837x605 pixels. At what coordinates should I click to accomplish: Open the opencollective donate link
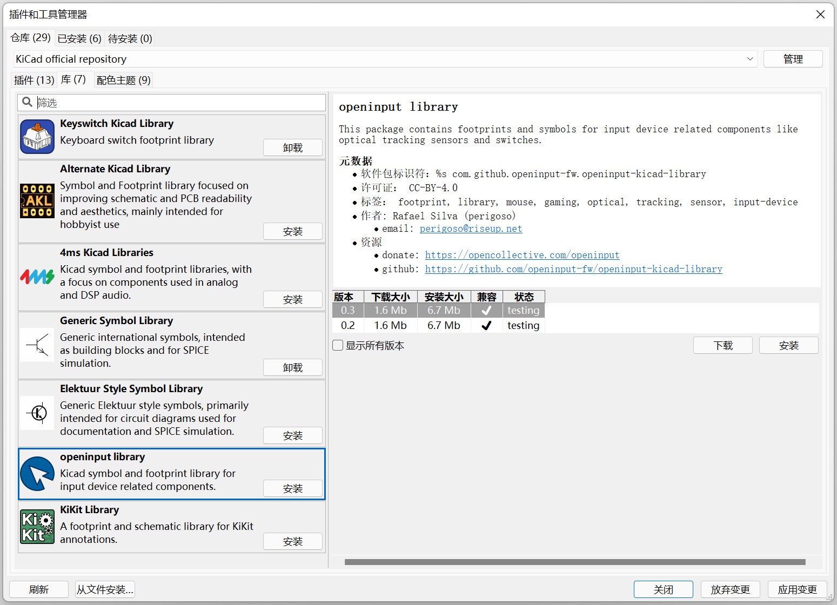pyautogui.click(x=522, y=255)
